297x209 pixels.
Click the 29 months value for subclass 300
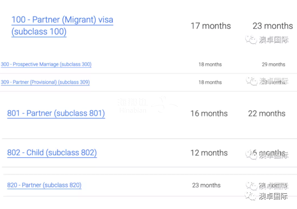click(x=273, y=64)
